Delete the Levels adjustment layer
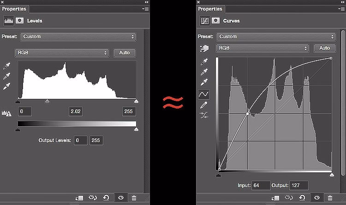Screen dimensions: 346x205 pos(134,198)
